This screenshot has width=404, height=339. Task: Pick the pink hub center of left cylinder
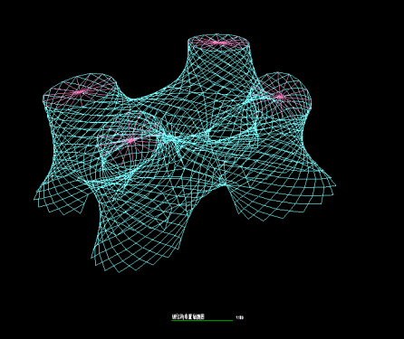[x=81, y=91]
